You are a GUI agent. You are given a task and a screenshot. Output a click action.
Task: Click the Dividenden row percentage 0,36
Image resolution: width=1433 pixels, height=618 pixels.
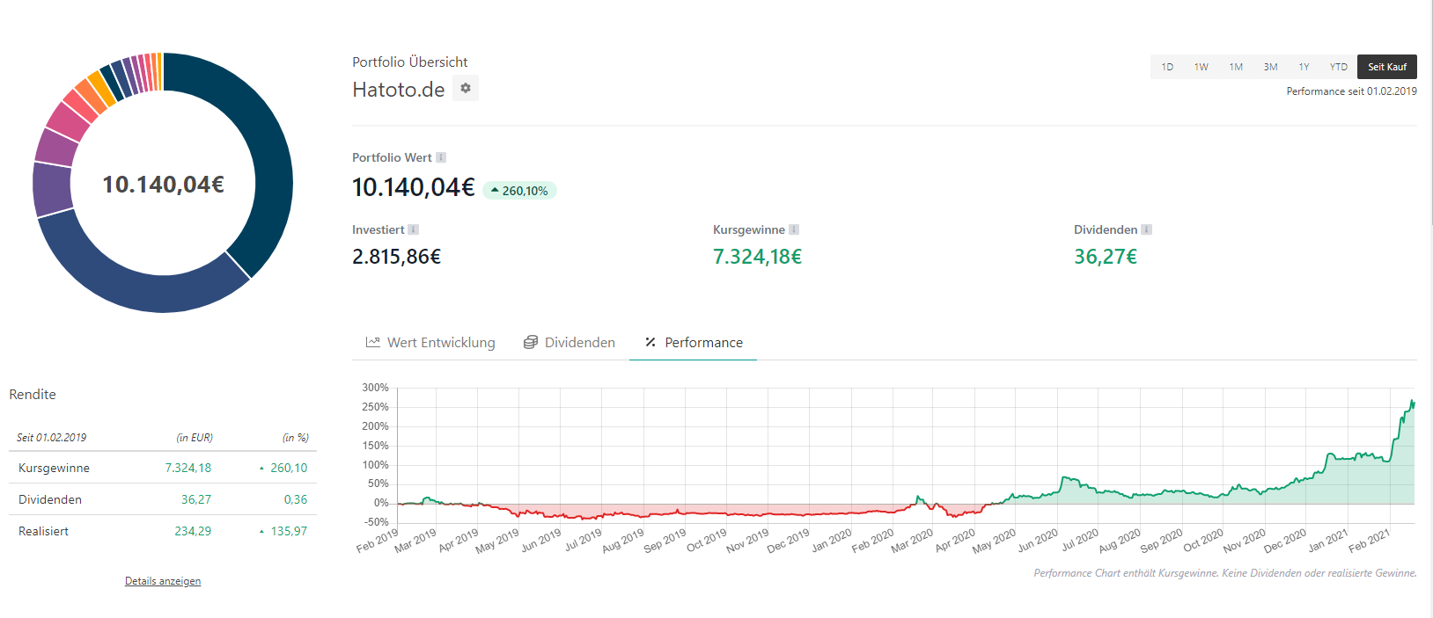tap(296, 499)
